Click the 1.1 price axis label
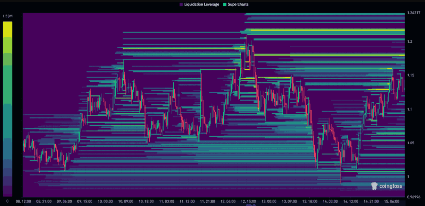The height and width of the screenshot is (206, 425). click(x=410, y=109)
